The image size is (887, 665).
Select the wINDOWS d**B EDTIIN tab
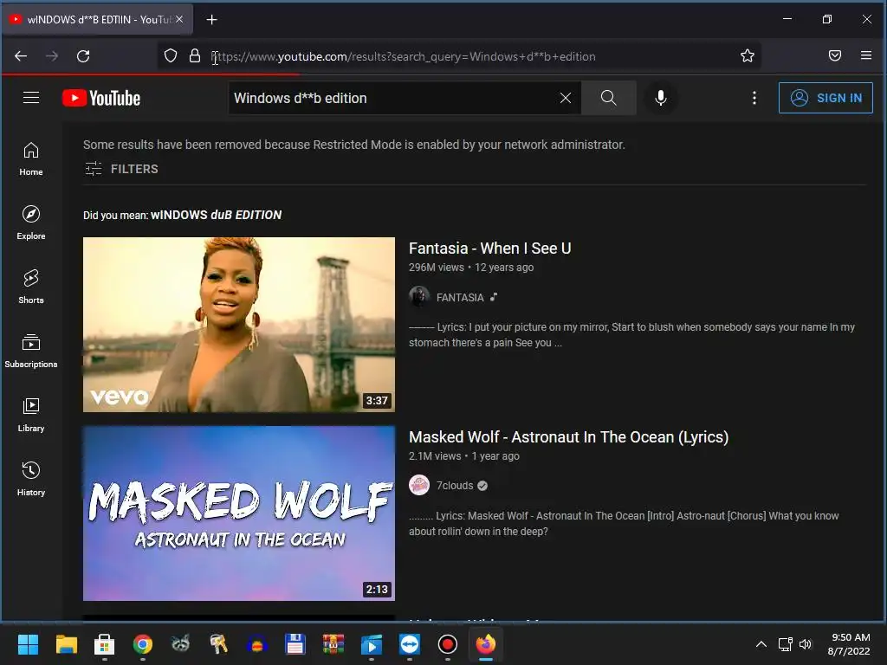coord(98,19)
